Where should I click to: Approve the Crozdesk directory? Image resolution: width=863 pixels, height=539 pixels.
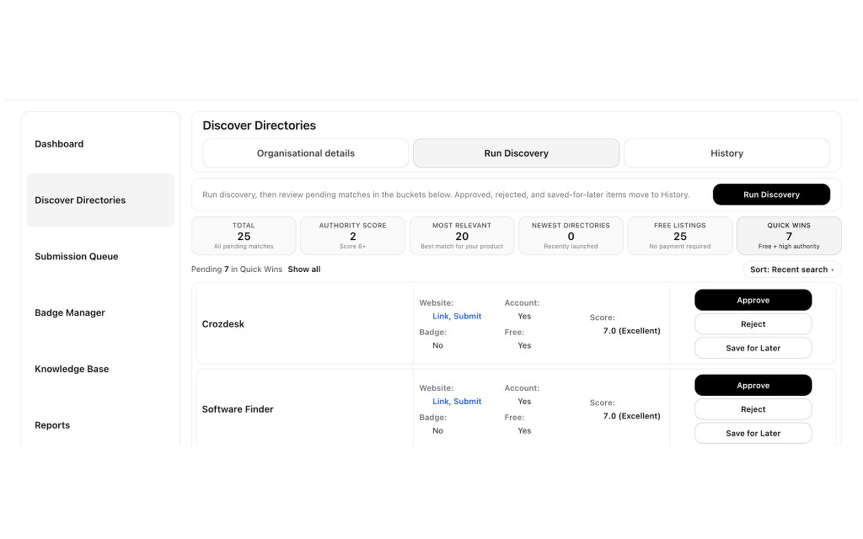753,300
